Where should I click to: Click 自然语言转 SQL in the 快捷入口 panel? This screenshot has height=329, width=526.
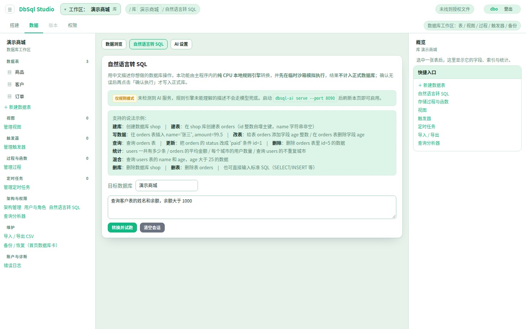point(434,94)
